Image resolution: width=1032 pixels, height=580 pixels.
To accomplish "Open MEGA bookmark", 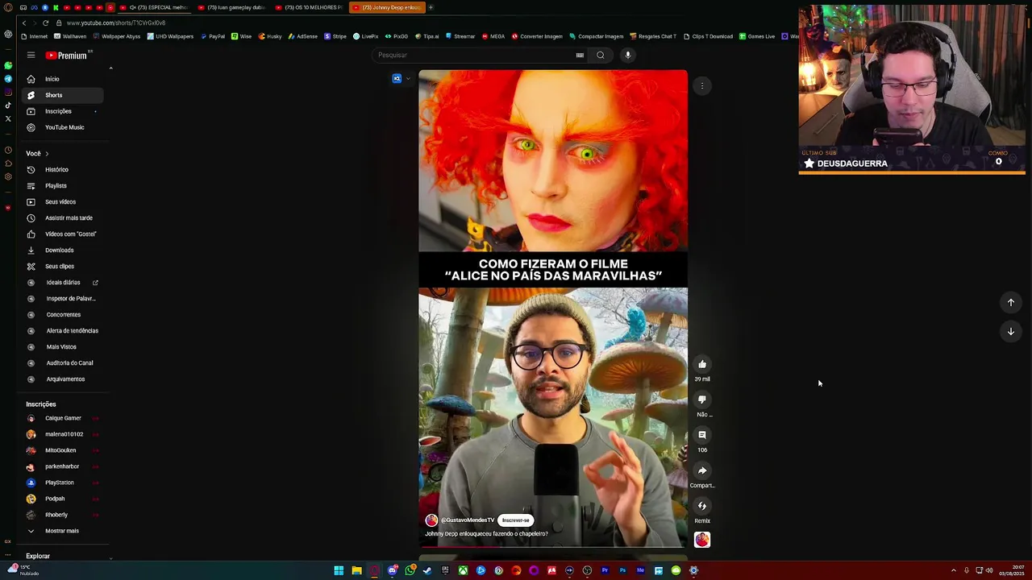I will 493,36.
